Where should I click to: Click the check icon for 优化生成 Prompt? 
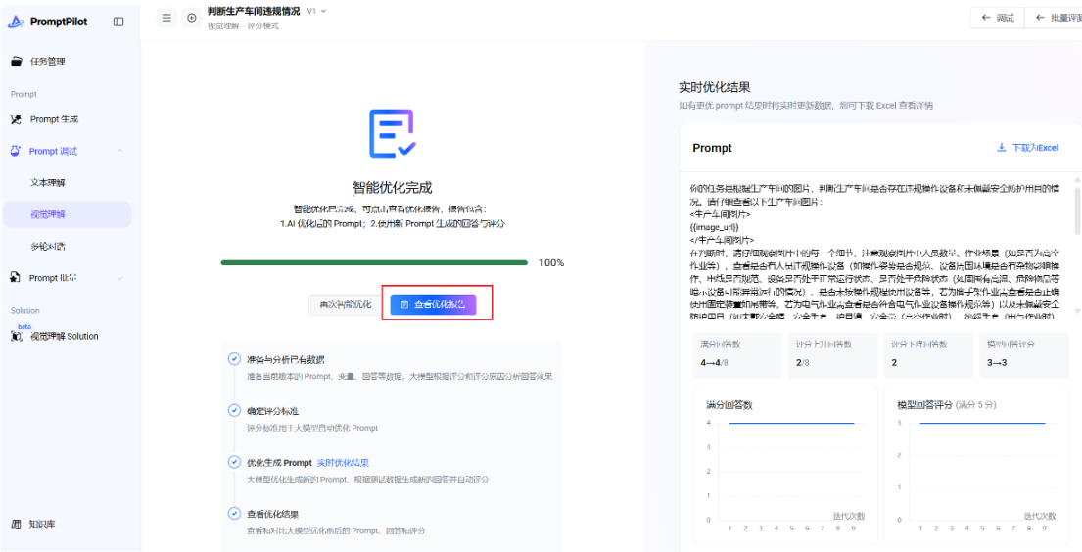(234, 462)
